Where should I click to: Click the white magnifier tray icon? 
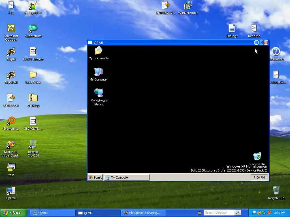254,213
